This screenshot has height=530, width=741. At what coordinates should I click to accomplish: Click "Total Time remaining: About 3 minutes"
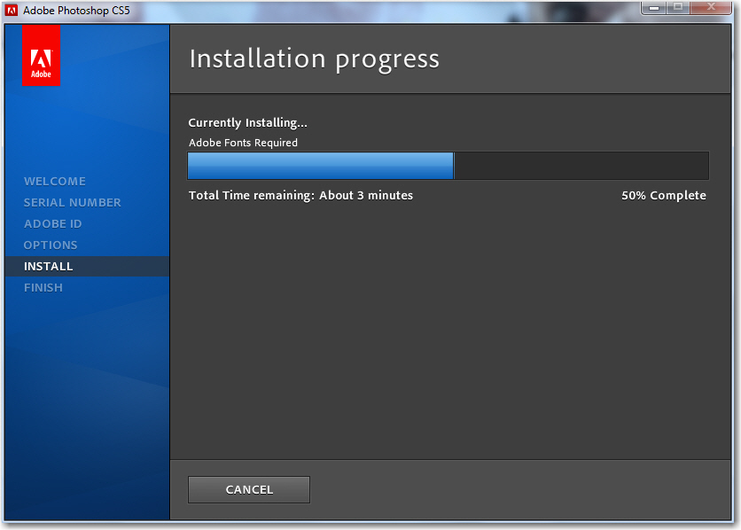click(300, 196)
